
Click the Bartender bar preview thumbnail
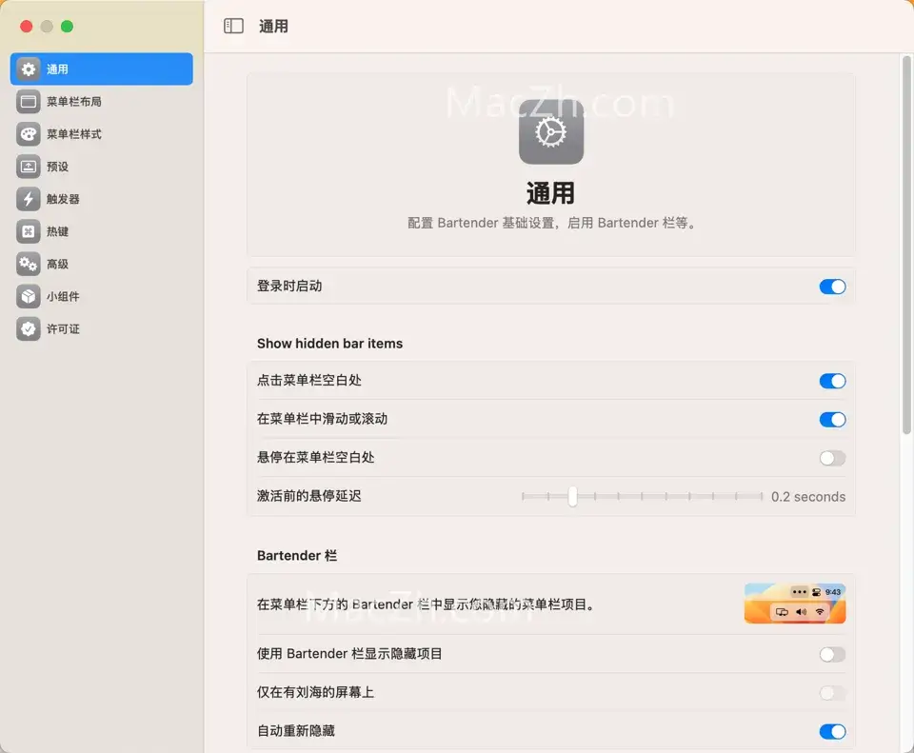pyautogui.click(x=795, y=604)
